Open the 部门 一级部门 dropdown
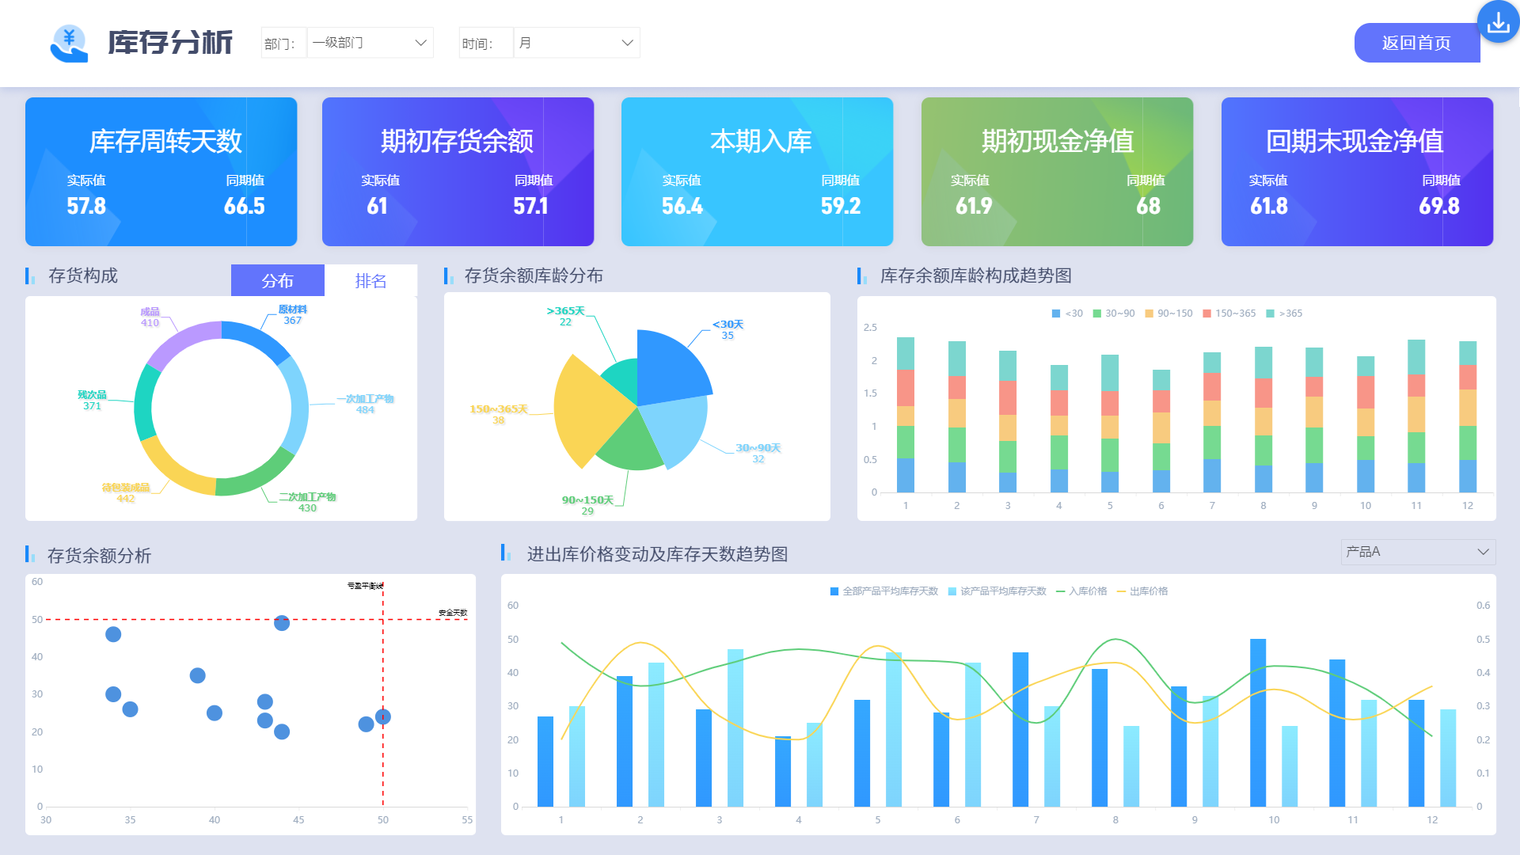 point(370,43)
